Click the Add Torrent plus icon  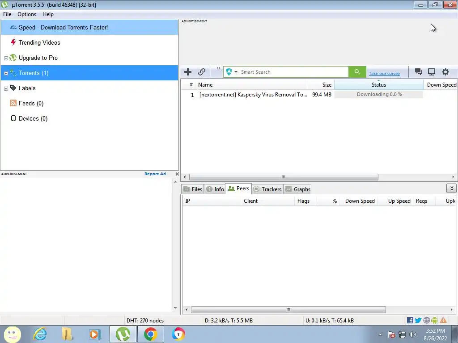[x=188, y=72]
